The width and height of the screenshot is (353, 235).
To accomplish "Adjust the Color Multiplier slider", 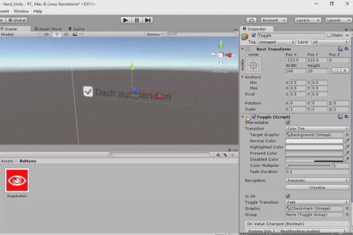I will click(x=308, y=166).
